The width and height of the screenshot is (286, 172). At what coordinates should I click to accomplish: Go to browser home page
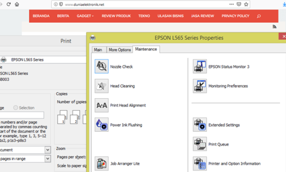17,4
